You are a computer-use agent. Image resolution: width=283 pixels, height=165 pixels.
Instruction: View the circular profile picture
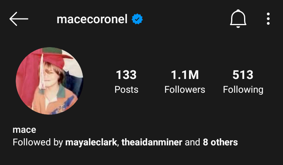(50, 81)
